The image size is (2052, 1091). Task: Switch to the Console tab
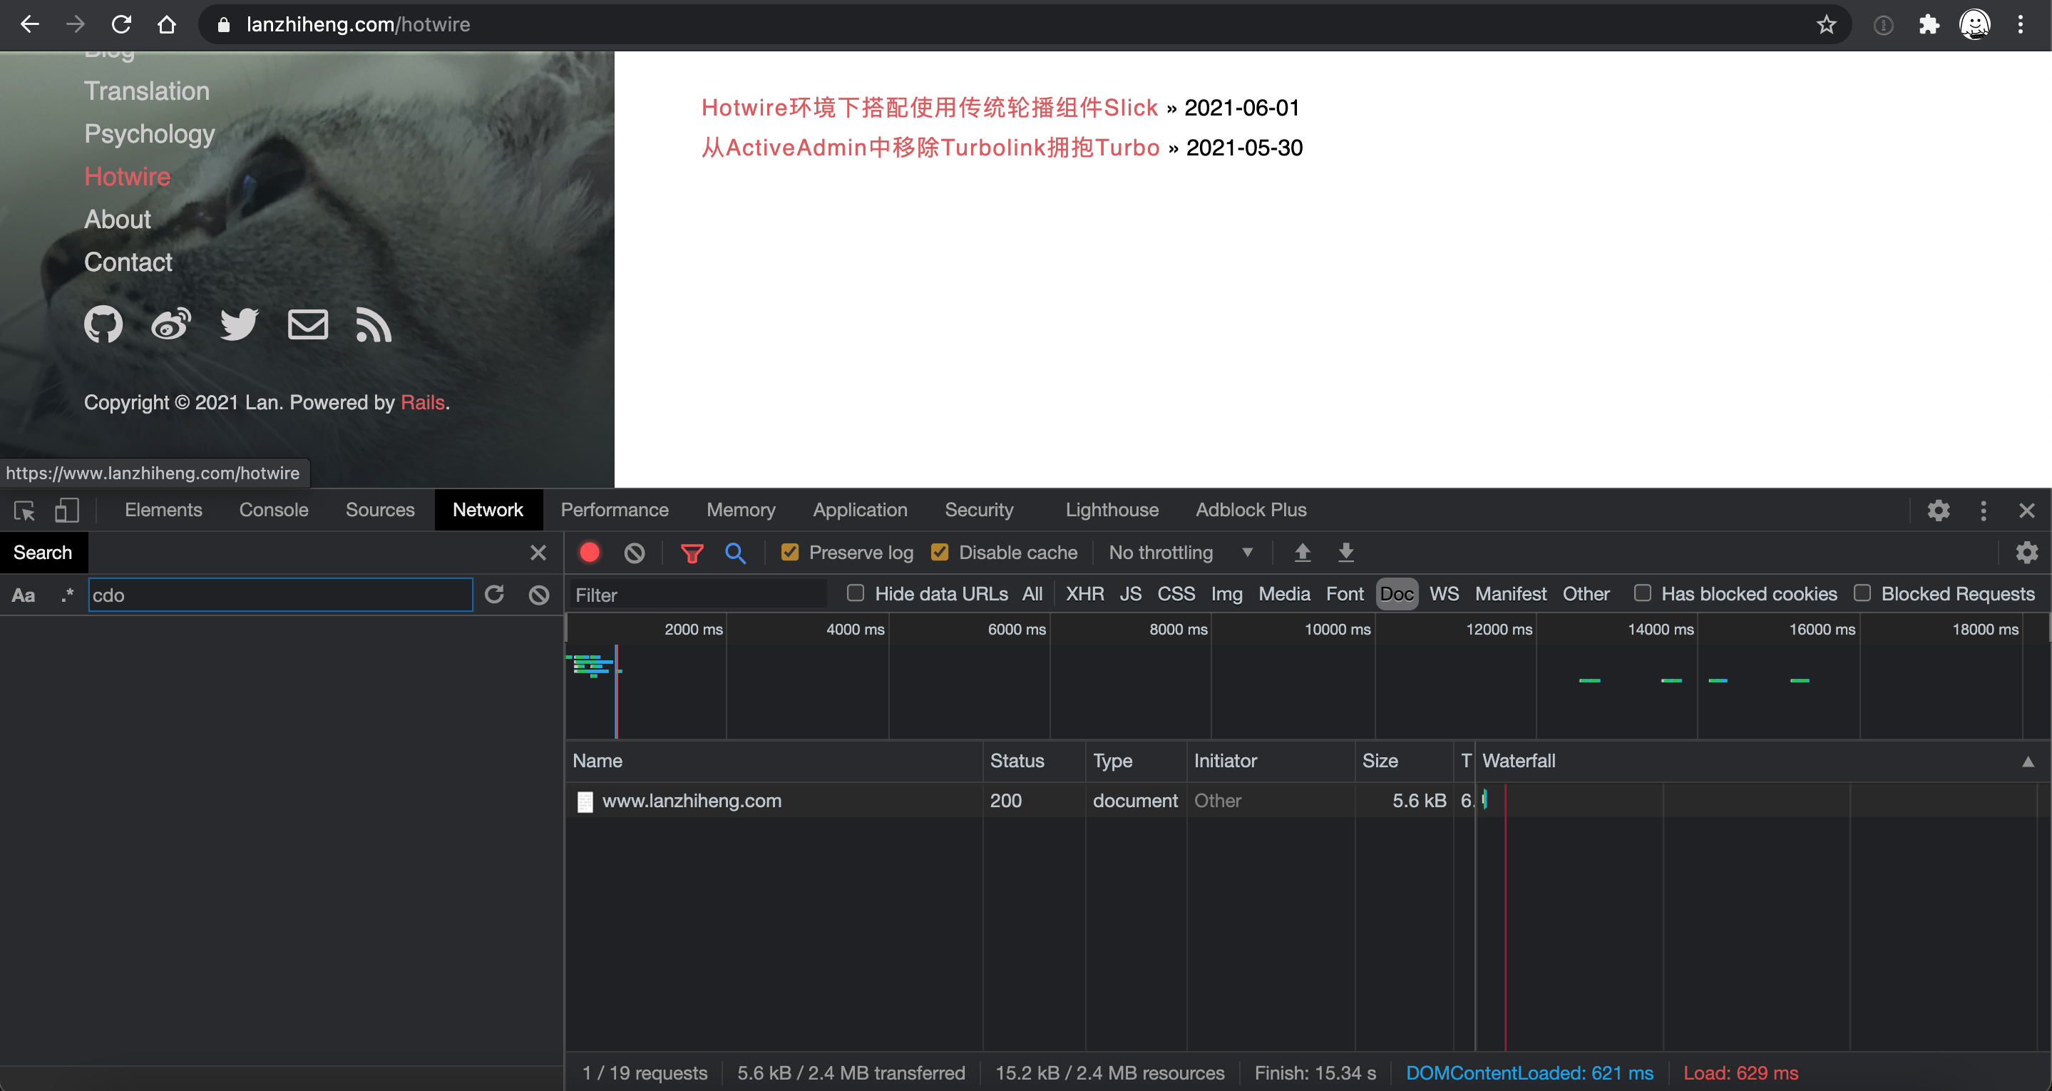tap(273, 510)
